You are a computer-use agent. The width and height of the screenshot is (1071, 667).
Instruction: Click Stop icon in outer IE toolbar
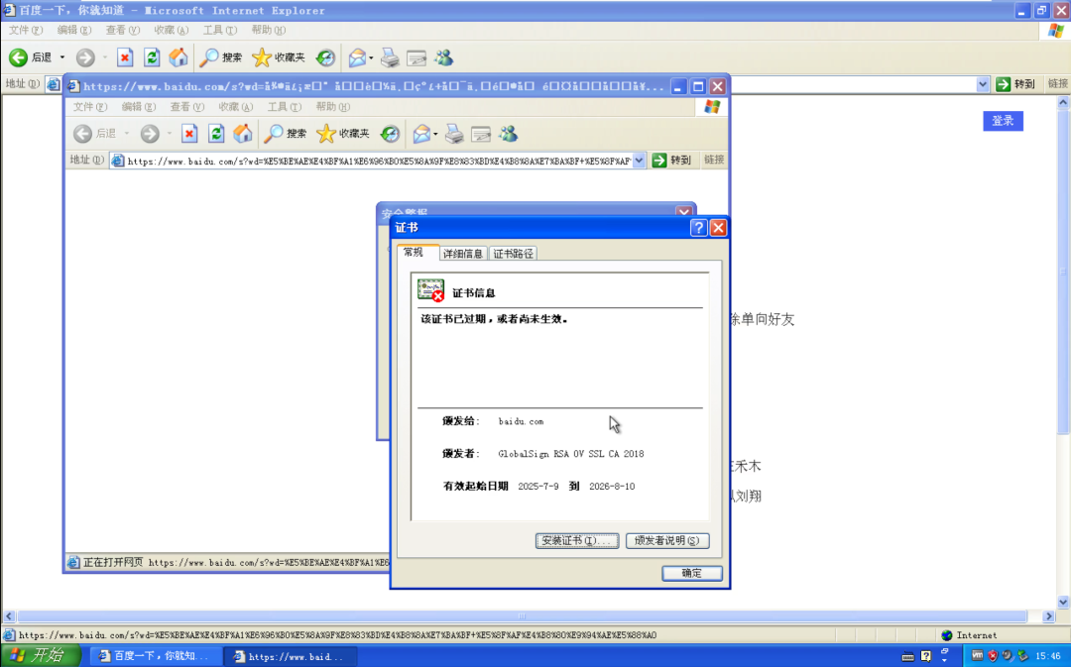tap(124, 57)
